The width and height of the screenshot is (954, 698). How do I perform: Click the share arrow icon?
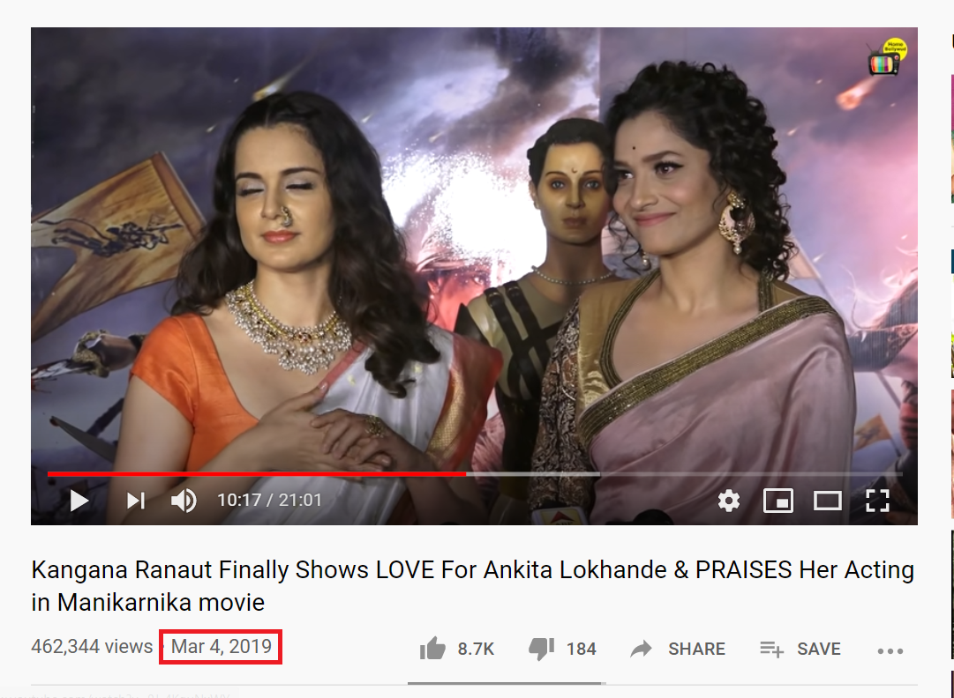(642, 649)
